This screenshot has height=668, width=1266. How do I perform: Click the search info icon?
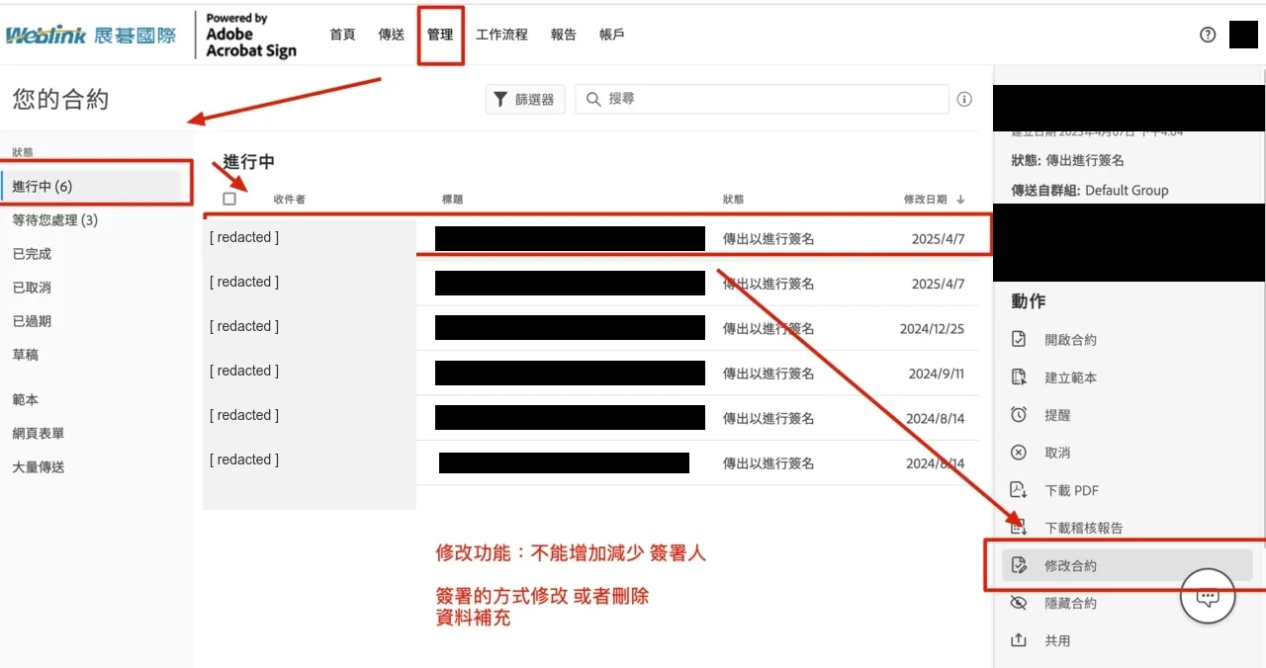964,99
